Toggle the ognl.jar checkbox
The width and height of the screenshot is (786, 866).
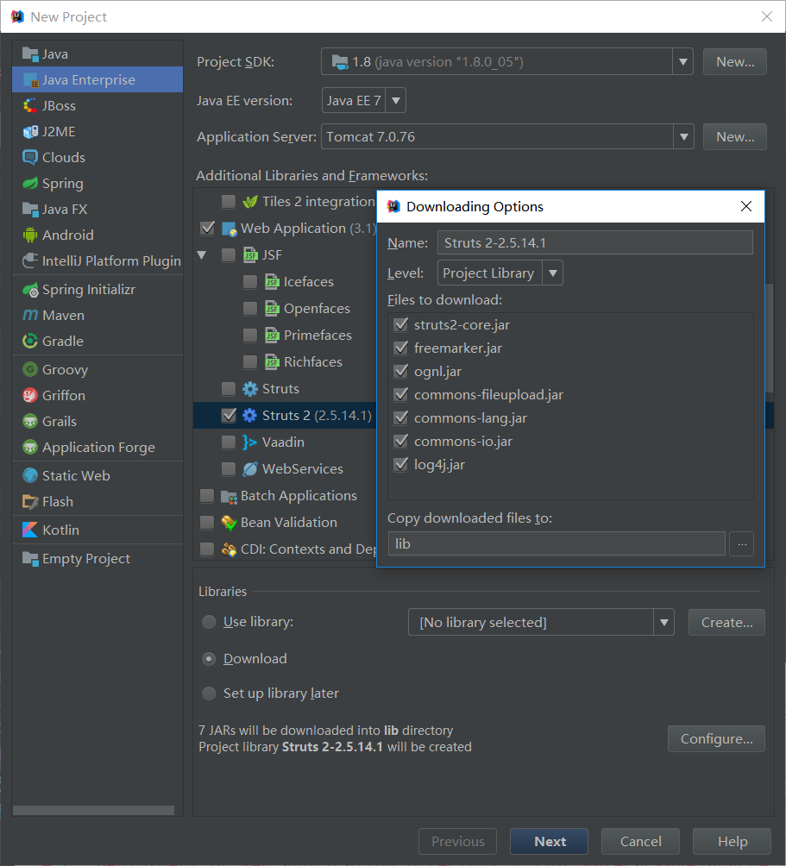pyautogui.click(x=401, y=371)
